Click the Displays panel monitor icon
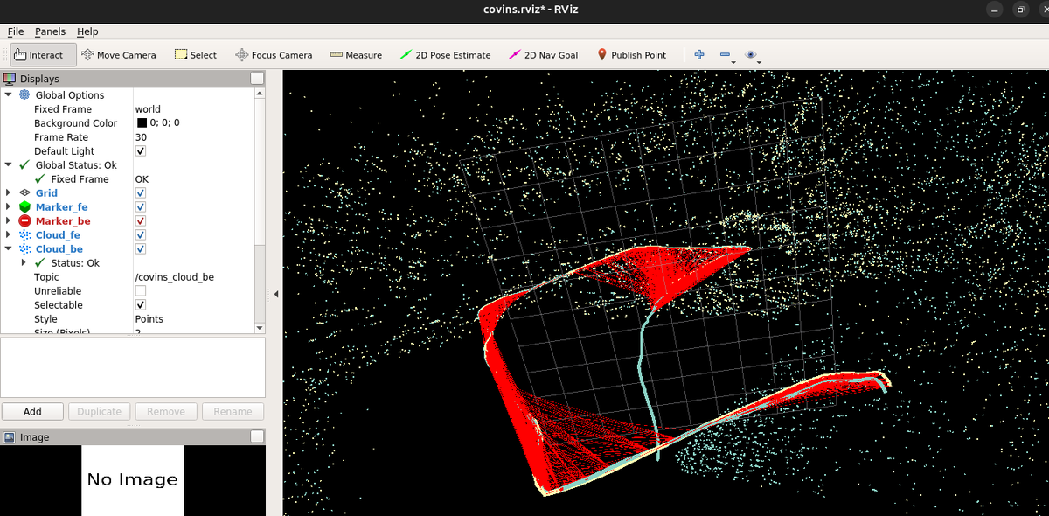1049x516 pixels. [10, 79]
